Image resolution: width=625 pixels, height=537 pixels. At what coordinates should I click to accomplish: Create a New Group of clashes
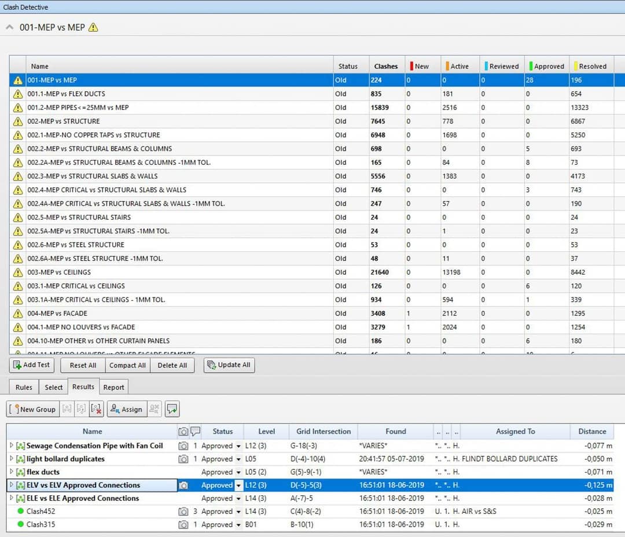33,409
